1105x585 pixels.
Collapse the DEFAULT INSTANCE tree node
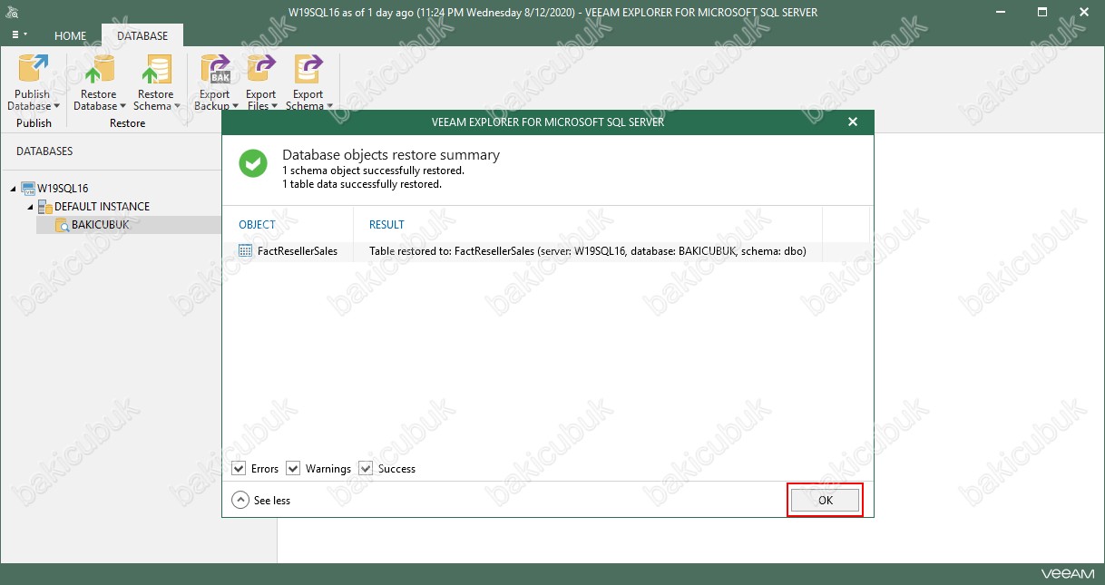pyautogui.click(x=31, y=207)
